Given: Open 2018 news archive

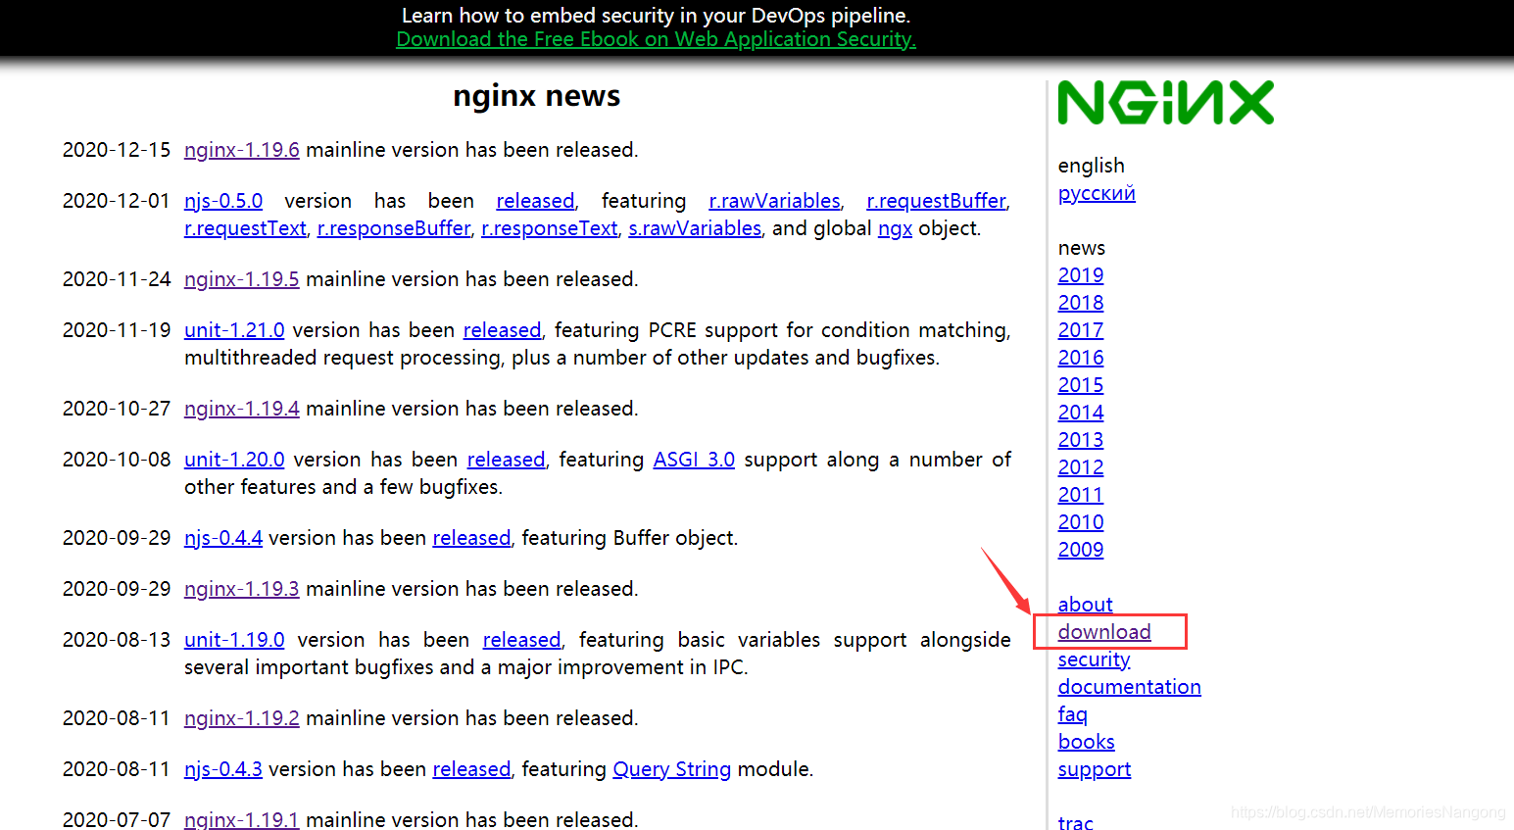Looking at the screenshot, I should pyautogui.click(x=1081, y=303).
